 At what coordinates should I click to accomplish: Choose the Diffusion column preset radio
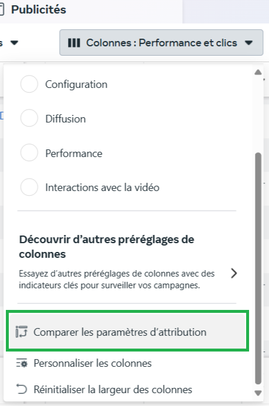[x=29, y=118]
